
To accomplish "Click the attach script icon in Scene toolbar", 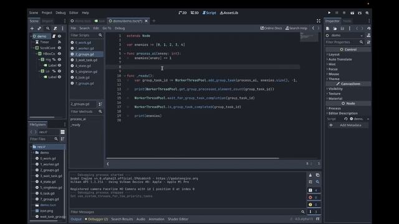I will (55, 29).
